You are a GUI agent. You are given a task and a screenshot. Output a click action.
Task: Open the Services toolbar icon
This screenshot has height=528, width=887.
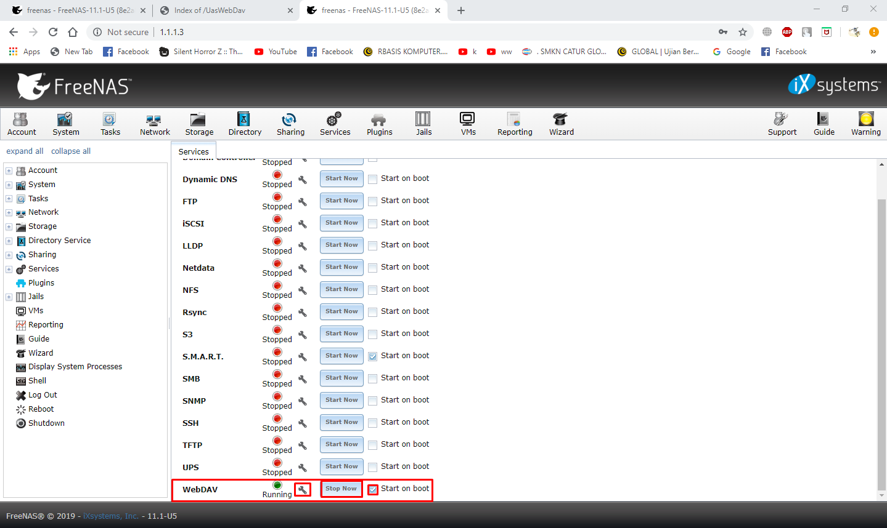point(335,124)
